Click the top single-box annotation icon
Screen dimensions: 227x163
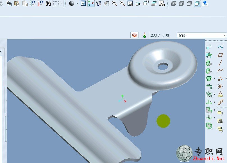coord(220,114)
